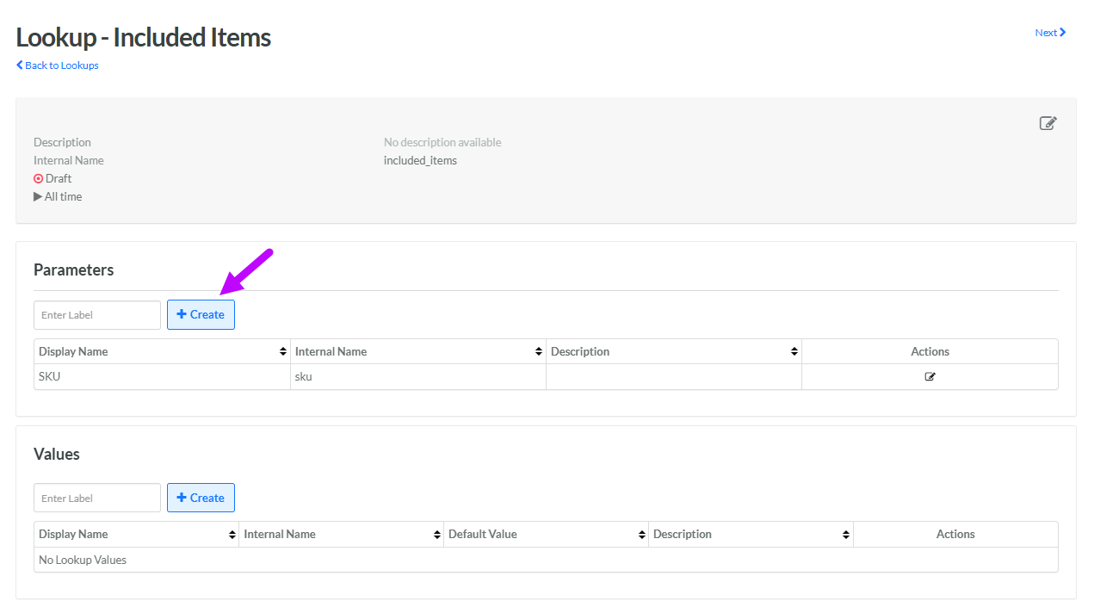This screenshot has width=1094, height=607.
Task: Focus the Values Enter Label field
Action: pos(97,498)
